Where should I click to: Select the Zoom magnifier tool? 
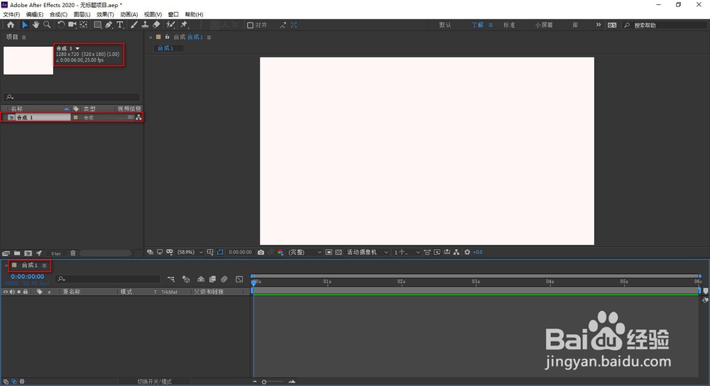tap(47, 25)
